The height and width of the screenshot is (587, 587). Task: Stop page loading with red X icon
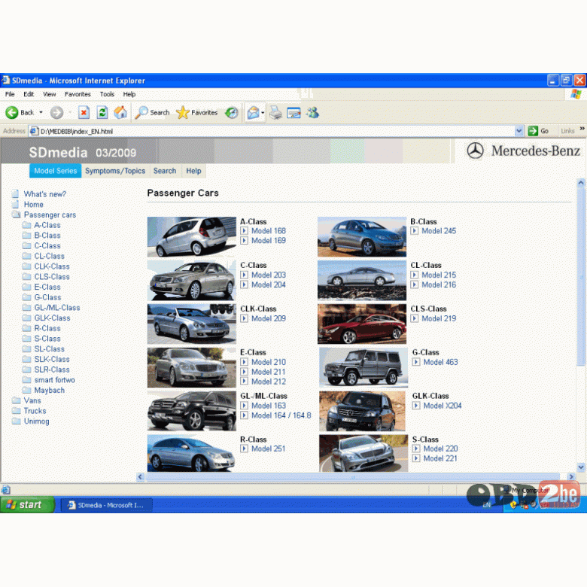pyautogui.click(x=84, y=112)
